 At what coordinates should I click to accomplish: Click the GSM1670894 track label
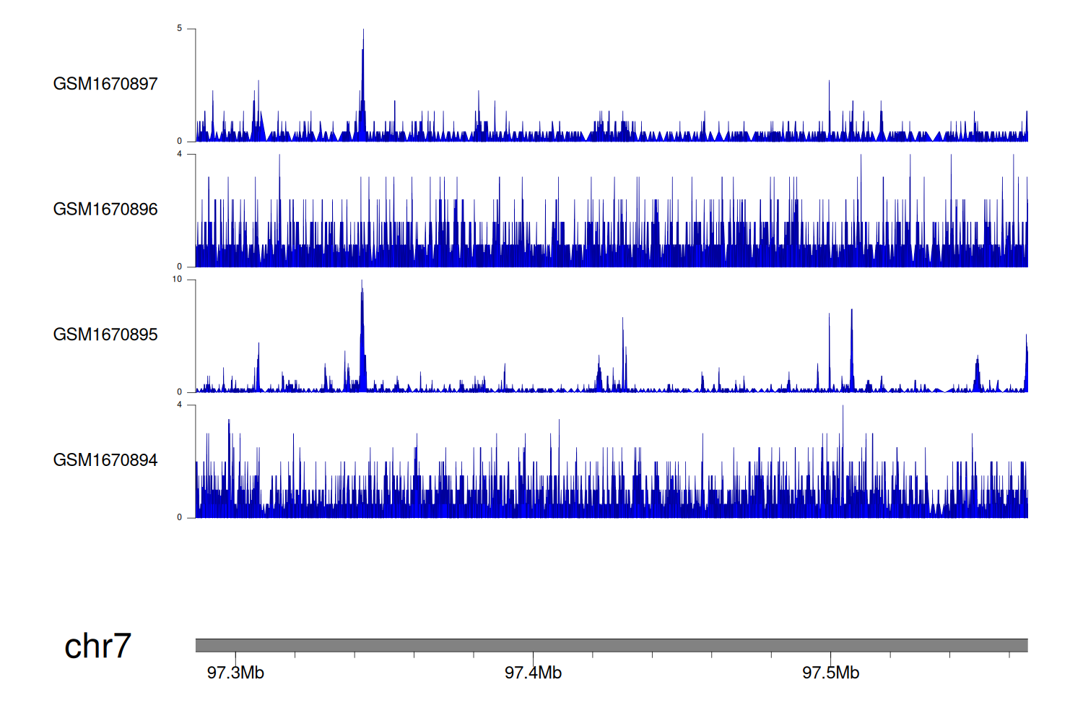(x=105, y=460)
